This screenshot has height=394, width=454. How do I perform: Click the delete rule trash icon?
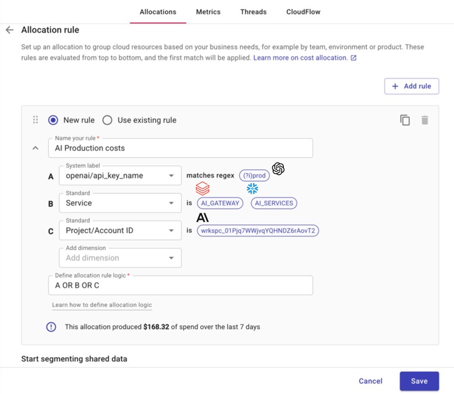(x=425, y=120)
